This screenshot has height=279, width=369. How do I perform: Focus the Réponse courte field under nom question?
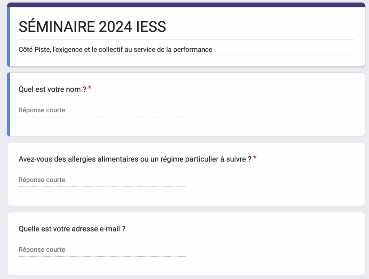[x=102, y=110]
